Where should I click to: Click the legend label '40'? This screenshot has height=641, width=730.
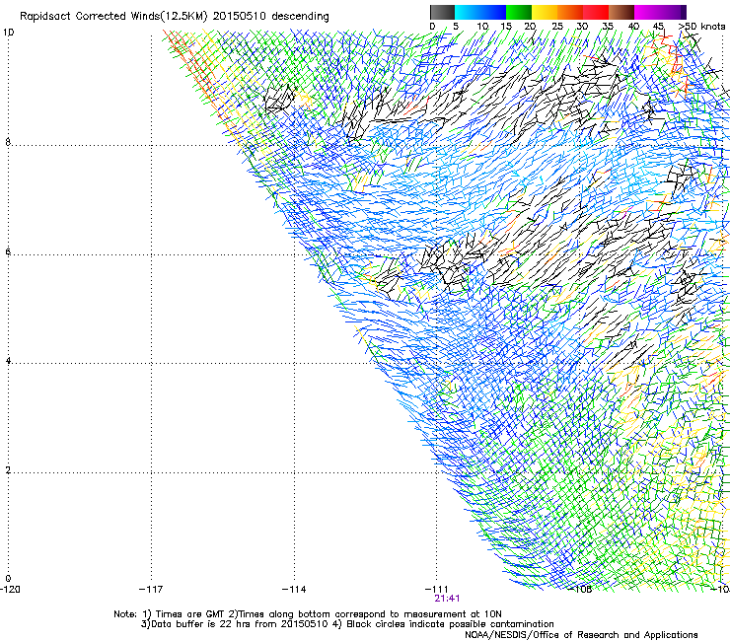tap(633, 27)
